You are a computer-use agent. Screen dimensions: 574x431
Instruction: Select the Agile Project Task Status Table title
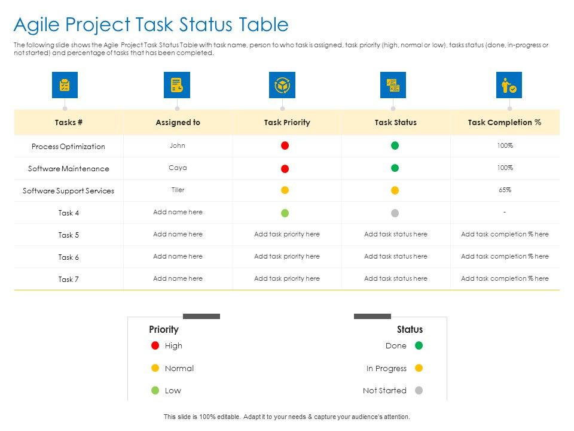tap(151, 25)
